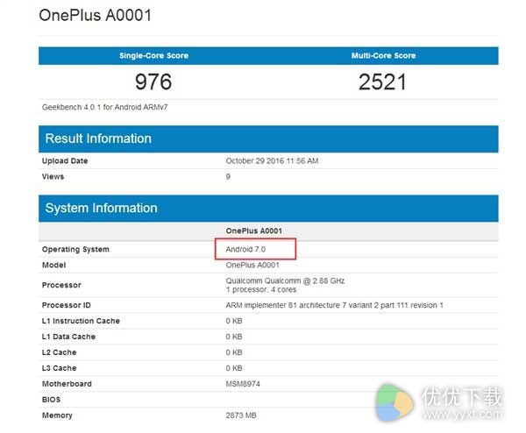
Task: Select the October 29 2016 11:56 AM value
Action: (x=272, y=161)
